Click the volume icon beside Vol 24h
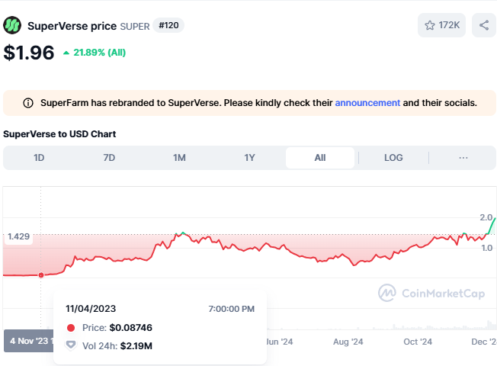 71,346
